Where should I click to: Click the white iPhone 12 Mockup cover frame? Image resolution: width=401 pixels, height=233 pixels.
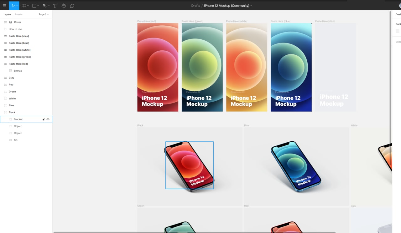click(x=247, y=67)
